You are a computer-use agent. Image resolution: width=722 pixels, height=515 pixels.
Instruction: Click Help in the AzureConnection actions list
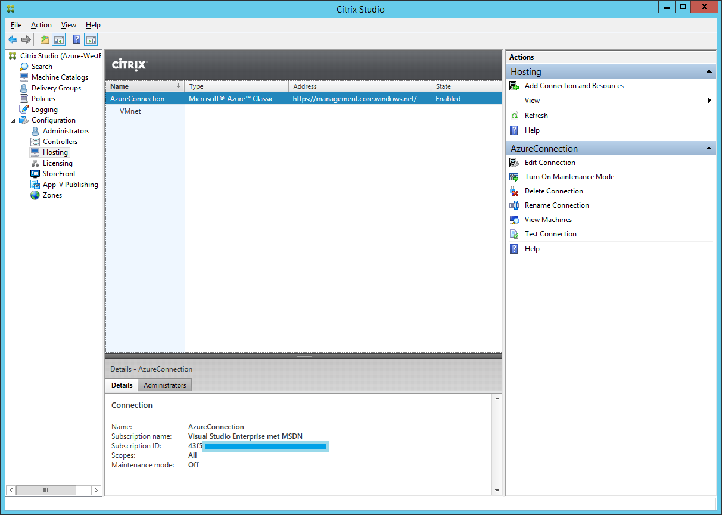click(532, 249)
